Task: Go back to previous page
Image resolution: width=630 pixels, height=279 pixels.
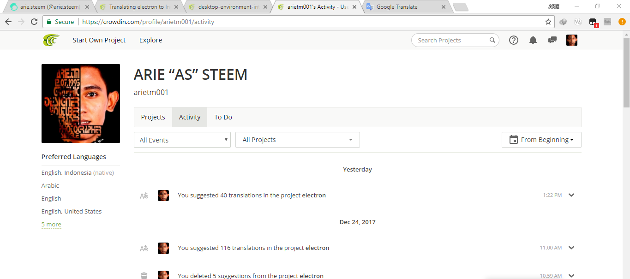Action: [x=8, y=22]
